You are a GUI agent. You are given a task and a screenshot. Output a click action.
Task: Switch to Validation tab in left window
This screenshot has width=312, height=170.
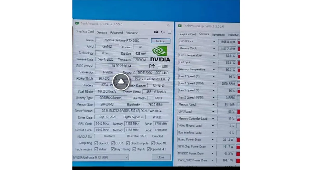tap(132, 33)
